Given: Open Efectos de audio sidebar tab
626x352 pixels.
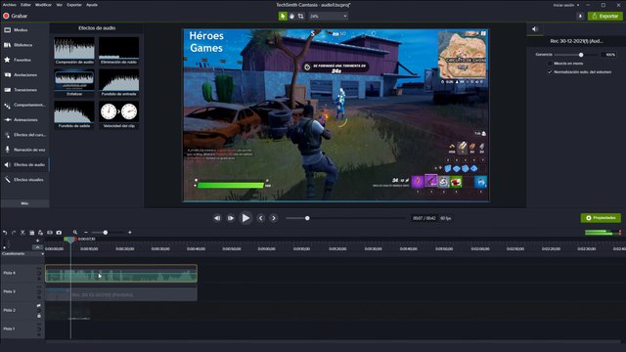Looking at the screenshot, I should 23,165.
